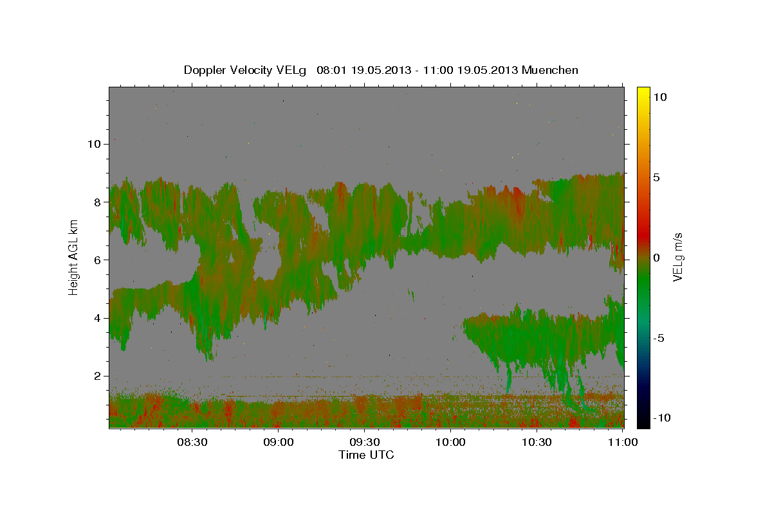Click the black bottom of the colorbar

[x=643, y=421]
